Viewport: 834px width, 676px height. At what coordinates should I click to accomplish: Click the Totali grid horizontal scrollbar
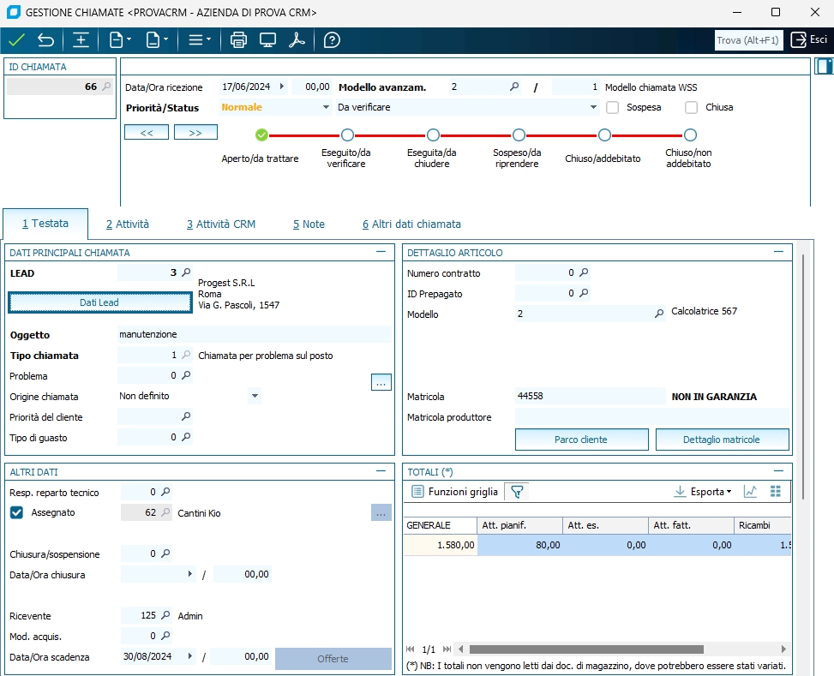(x=586, y=649)
